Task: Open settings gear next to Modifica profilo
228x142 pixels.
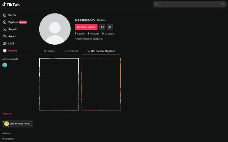Action: pyautogui.click(x=102, y=27)
